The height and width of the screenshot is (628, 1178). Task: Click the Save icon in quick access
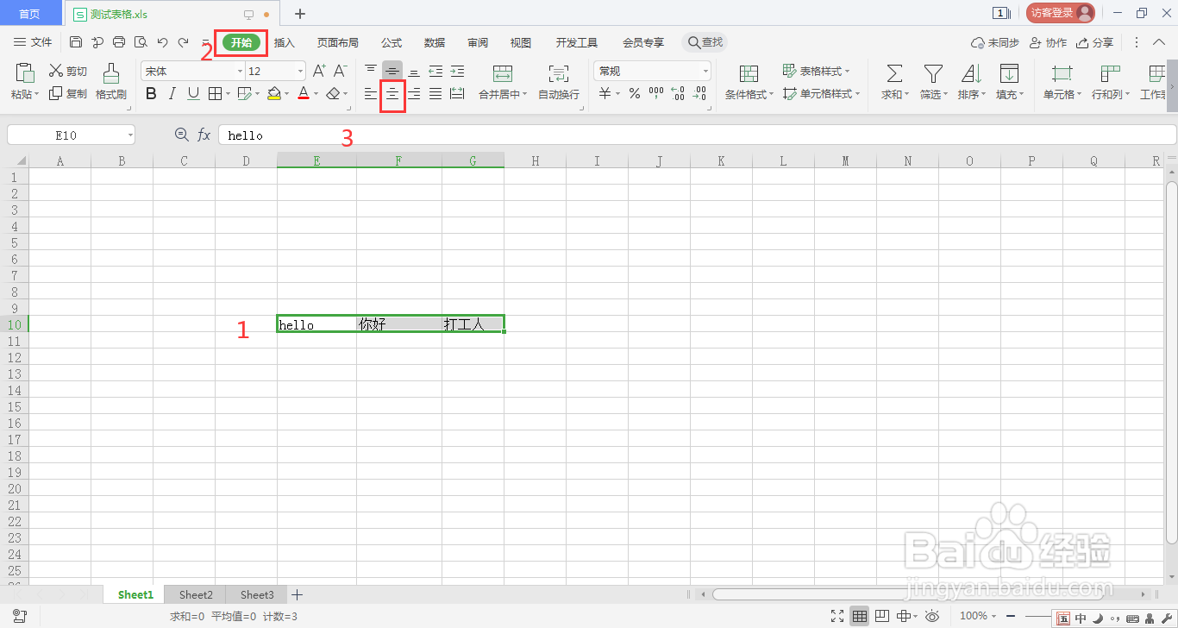tap(76, 42)
